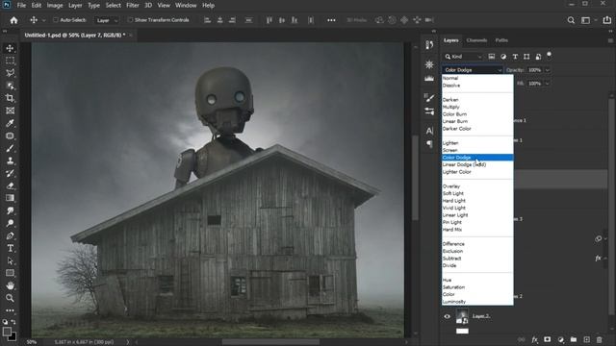Screen dimensions: 616x346
Task: Create a new group folder
Action: coord(574,339)
